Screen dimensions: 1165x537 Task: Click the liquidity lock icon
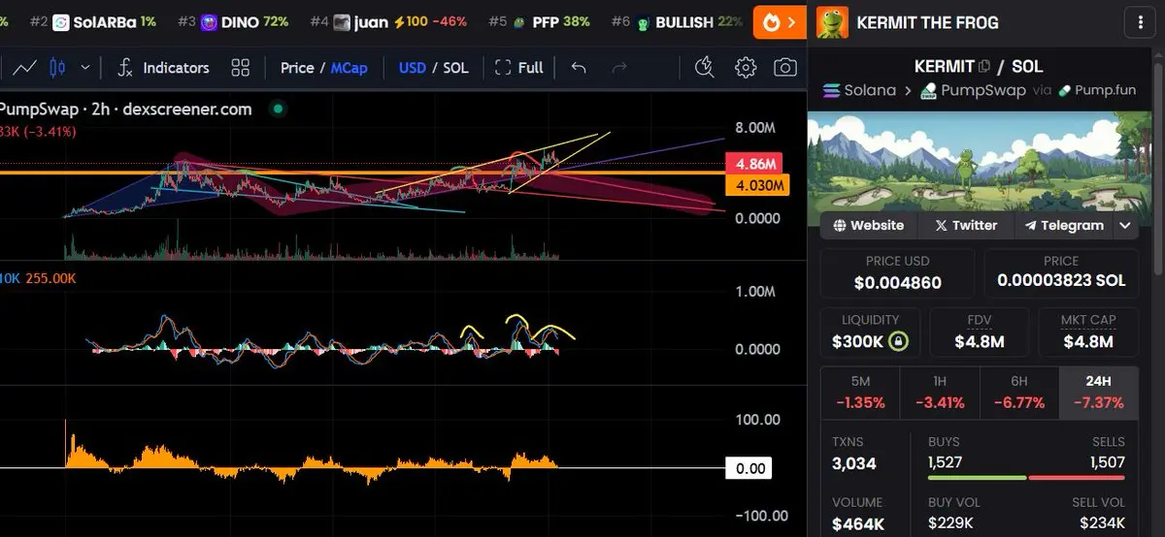(x=899, y=341)
